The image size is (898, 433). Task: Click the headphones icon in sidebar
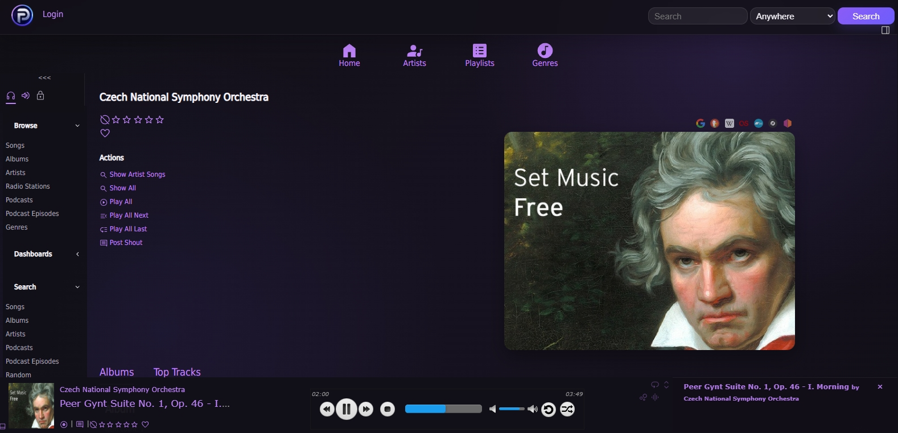click(x=11, y=95)
